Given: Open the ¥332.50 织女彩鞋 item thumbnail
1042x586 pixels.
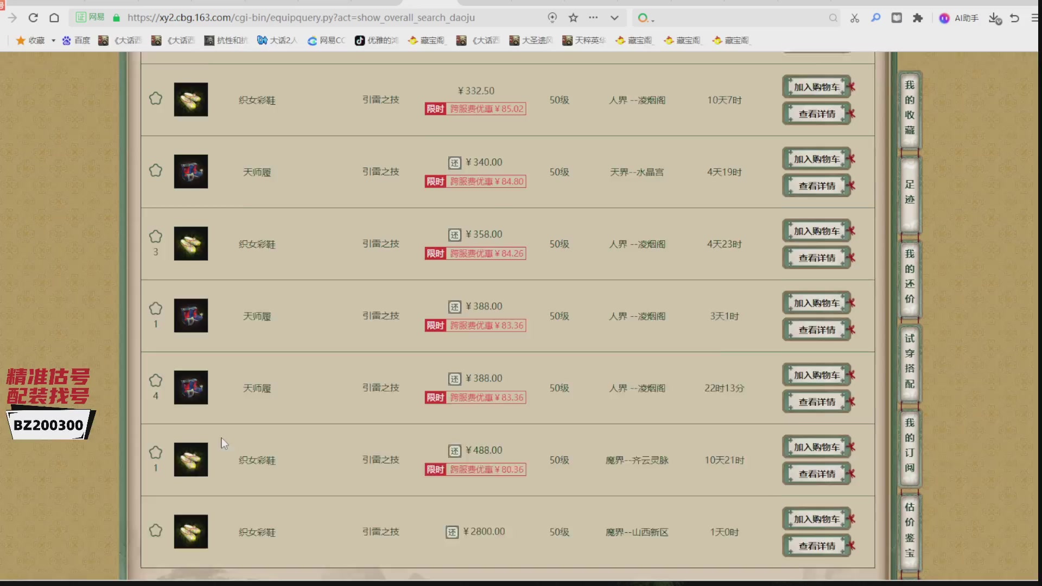Looking at the screenshot, I should coord(190,99).
